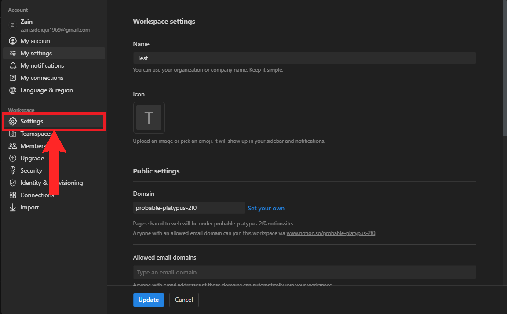Screen dimensions: 507x314
Task: Click the Security key icon
Action: tap(13, 170)
